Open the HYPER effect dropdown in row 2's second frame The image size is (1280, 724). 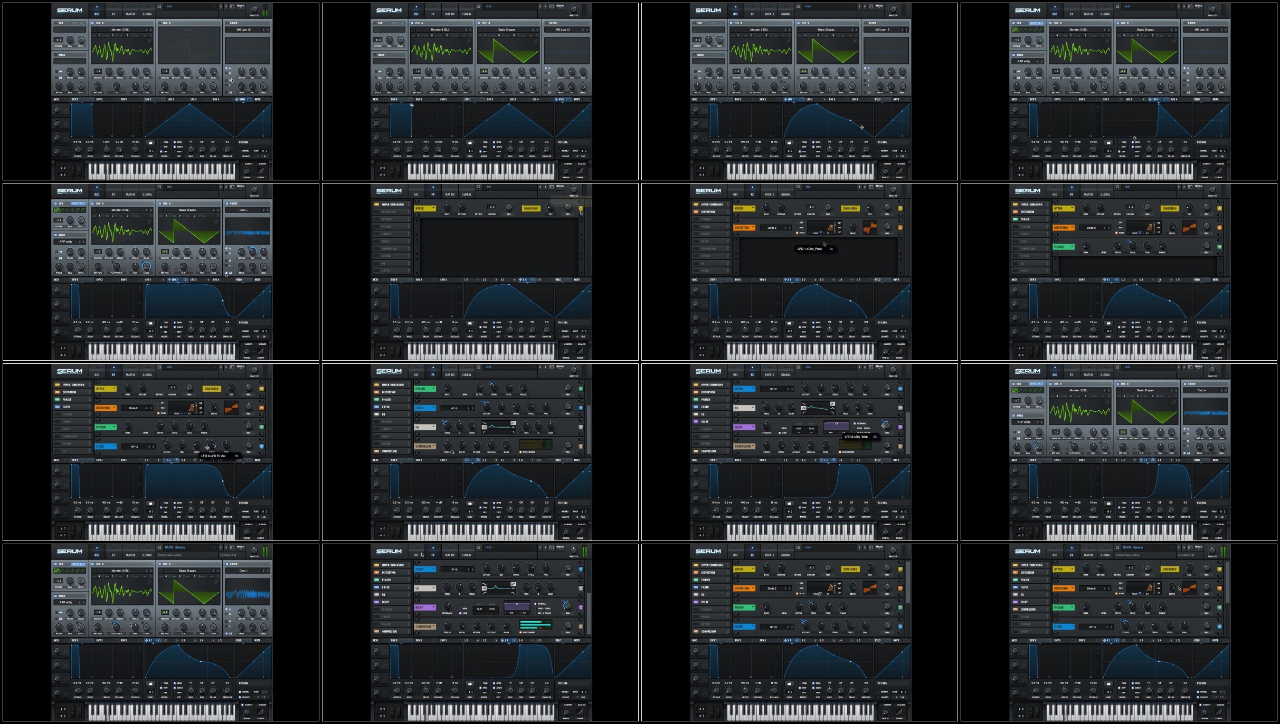click(425, 208)
